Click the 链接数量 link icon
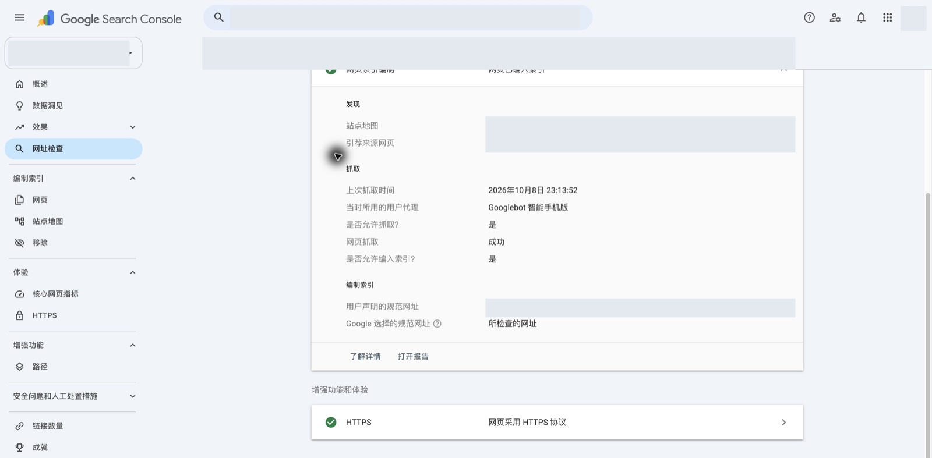932x458 pixels. coord(19,426)
